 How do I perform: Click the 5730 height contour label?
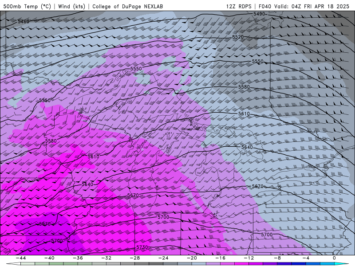pos(142,247)
